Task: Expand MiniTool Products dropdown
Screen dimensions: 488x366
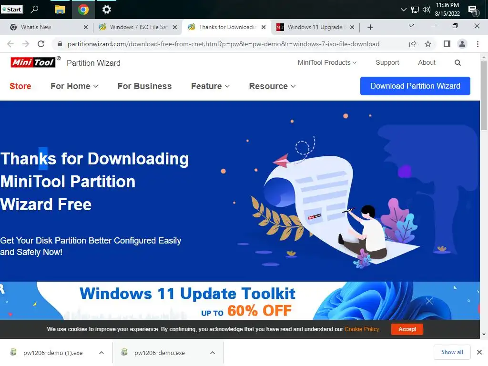Action: tap(327, 62)
